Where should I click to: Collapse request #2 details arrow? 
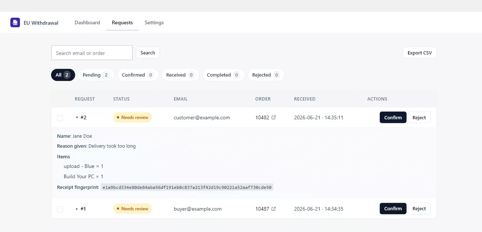[77, 117]
